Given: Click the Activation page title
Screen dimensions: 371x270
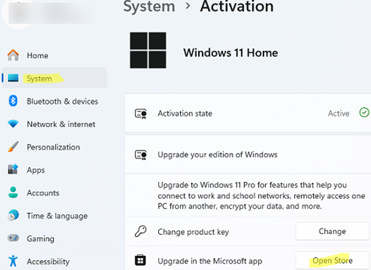Looking at the screenshot, I should click(236, 7).
